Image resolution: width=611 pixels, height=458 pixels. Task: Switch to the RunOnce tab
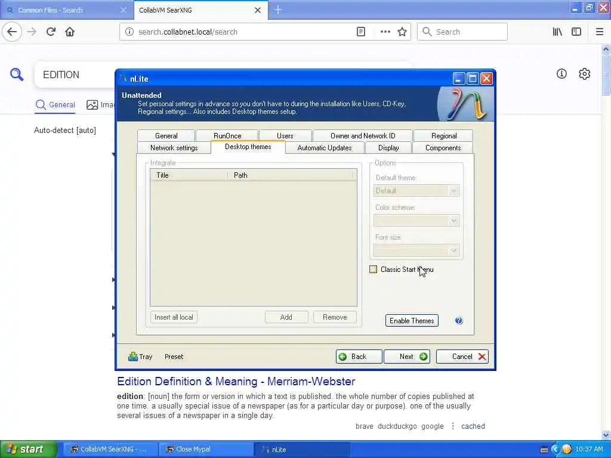click(227, 135)
